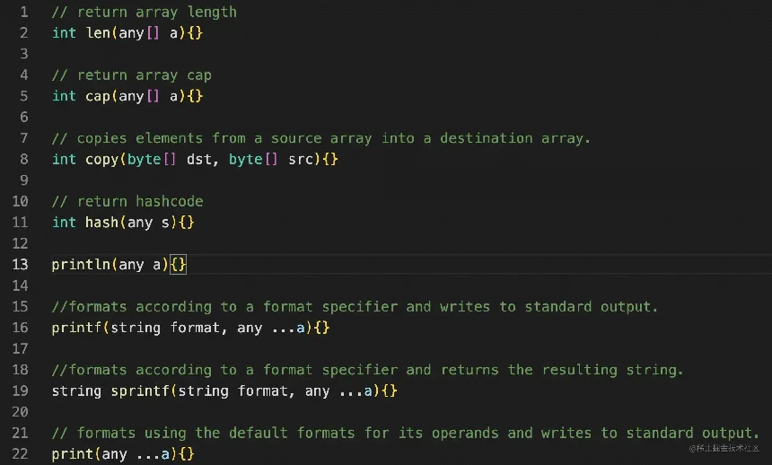Click line number 13 in the gutter
The image size is (772, 465).
click(x=20, y=265)
